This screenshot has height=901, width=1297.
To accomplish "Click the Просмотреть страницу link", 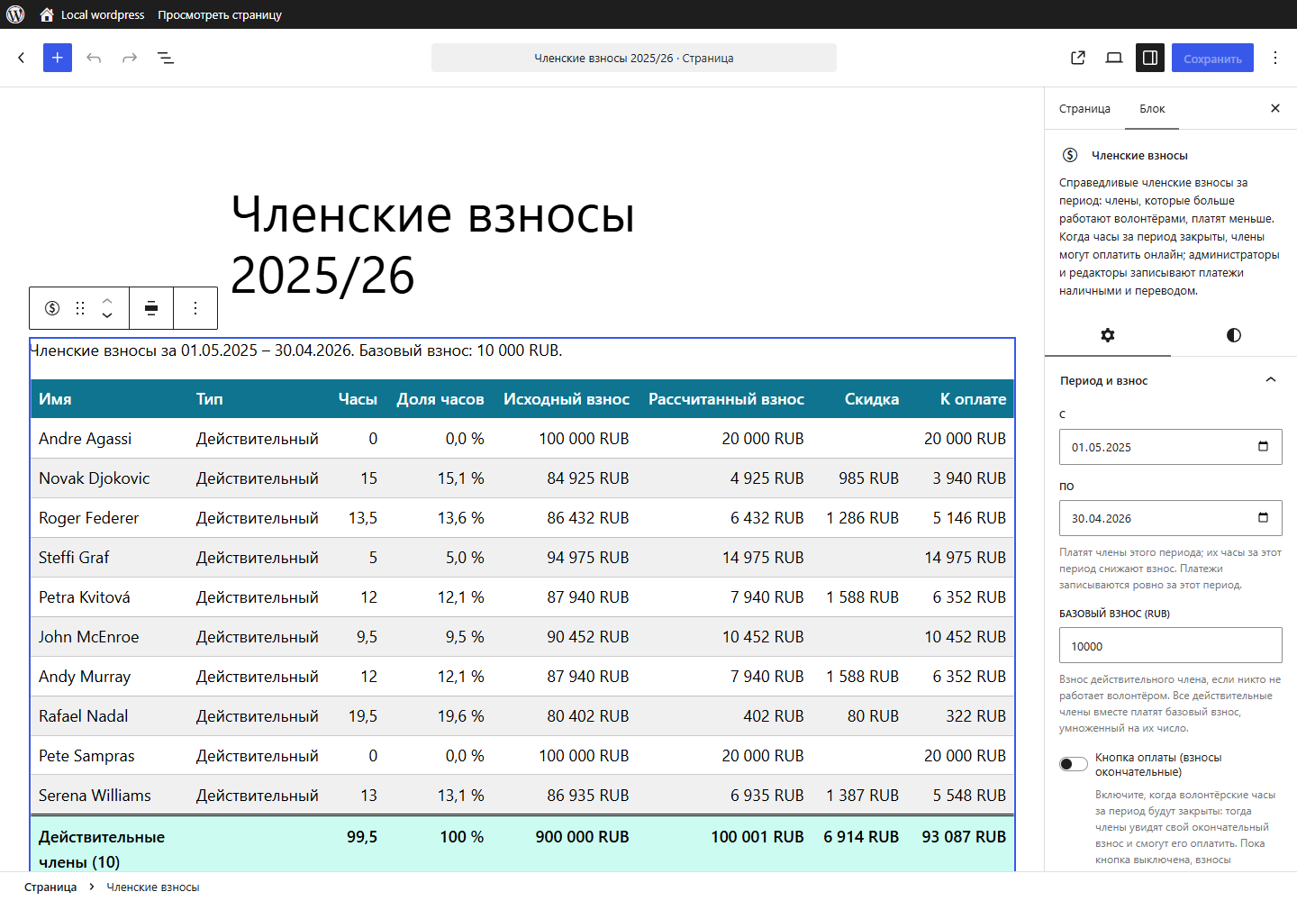I will tap(220, 14).
